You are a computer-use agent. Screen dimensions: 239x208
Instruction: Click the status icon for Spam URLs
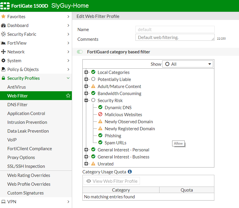[x=100, y=143]
